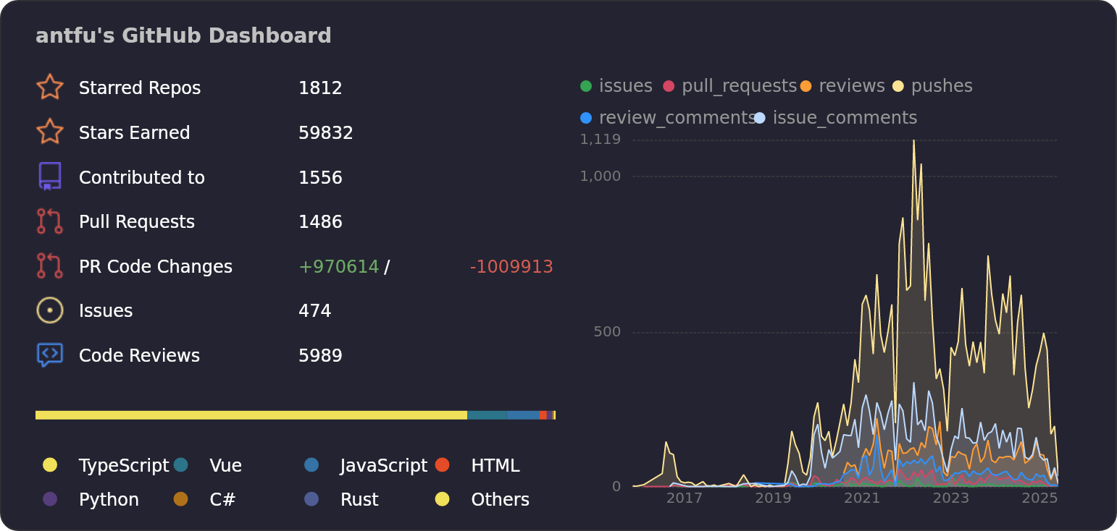The height and width of the screenshot is (531, 1117).
Task: Click the 2019 x-axis label
Action: pyautogui.click(x=774, y=498)
